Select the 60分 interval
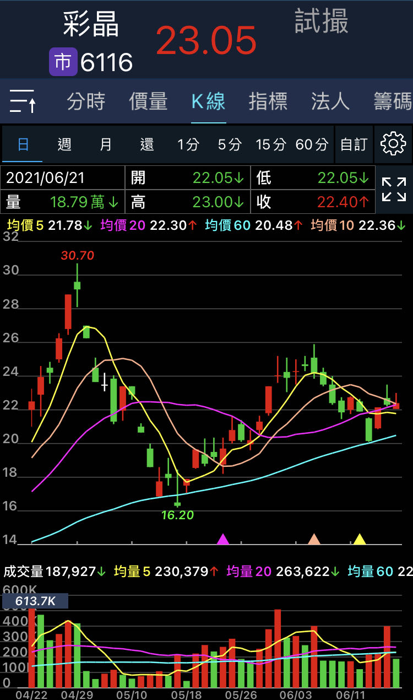Screen dimensions: 413x700 pyautogui.click(x=312, y=144)
